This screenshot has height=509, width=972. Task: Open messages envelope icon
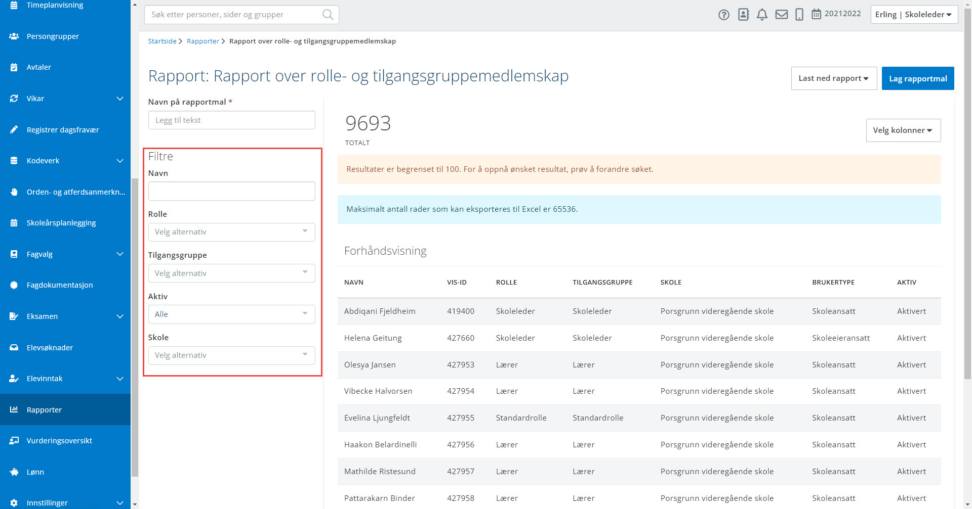coord(782,15)
